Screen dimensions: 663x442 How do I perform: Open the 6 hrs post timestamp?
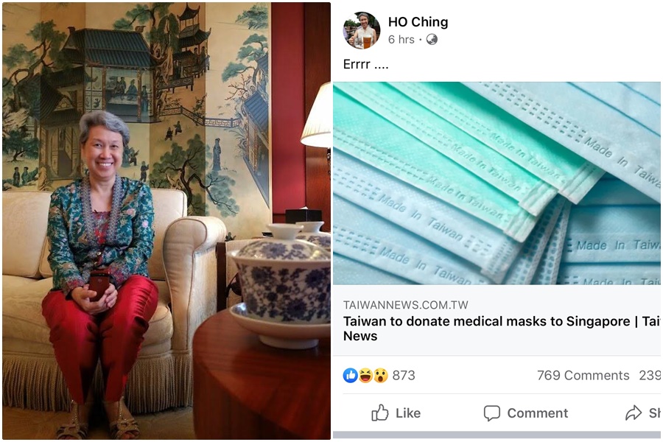click(401, 40)
